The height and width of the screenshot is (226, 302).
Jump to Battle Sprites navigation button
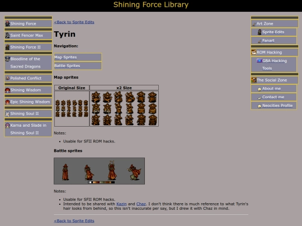click(78, 65)
